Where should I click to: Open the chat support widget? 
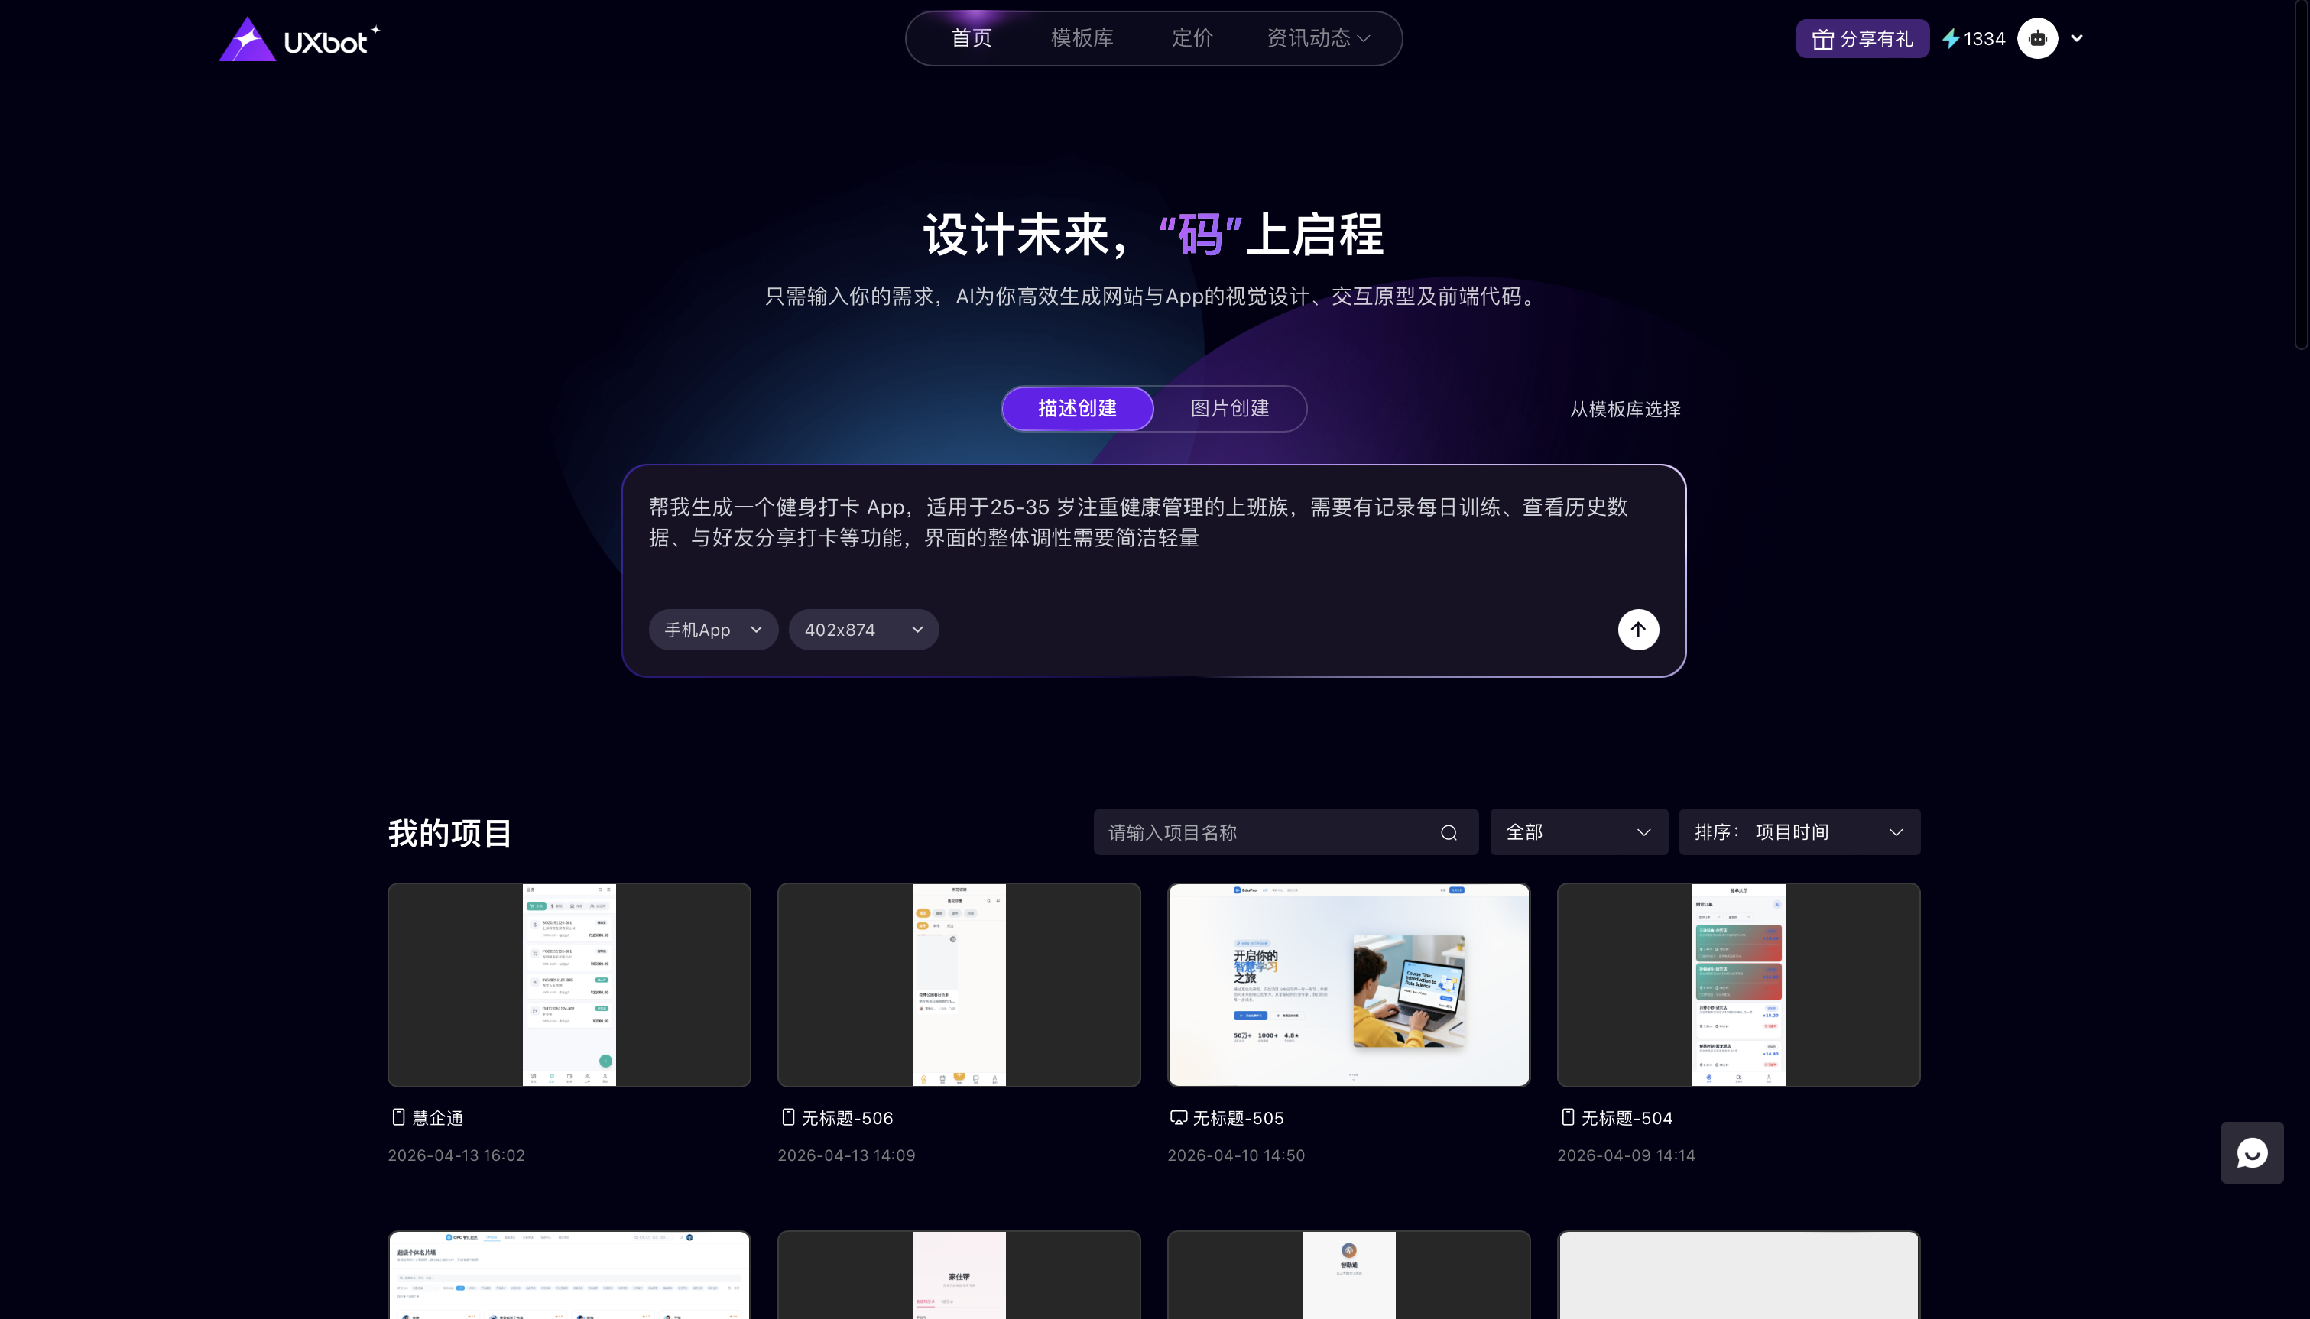point(2251,1152)
